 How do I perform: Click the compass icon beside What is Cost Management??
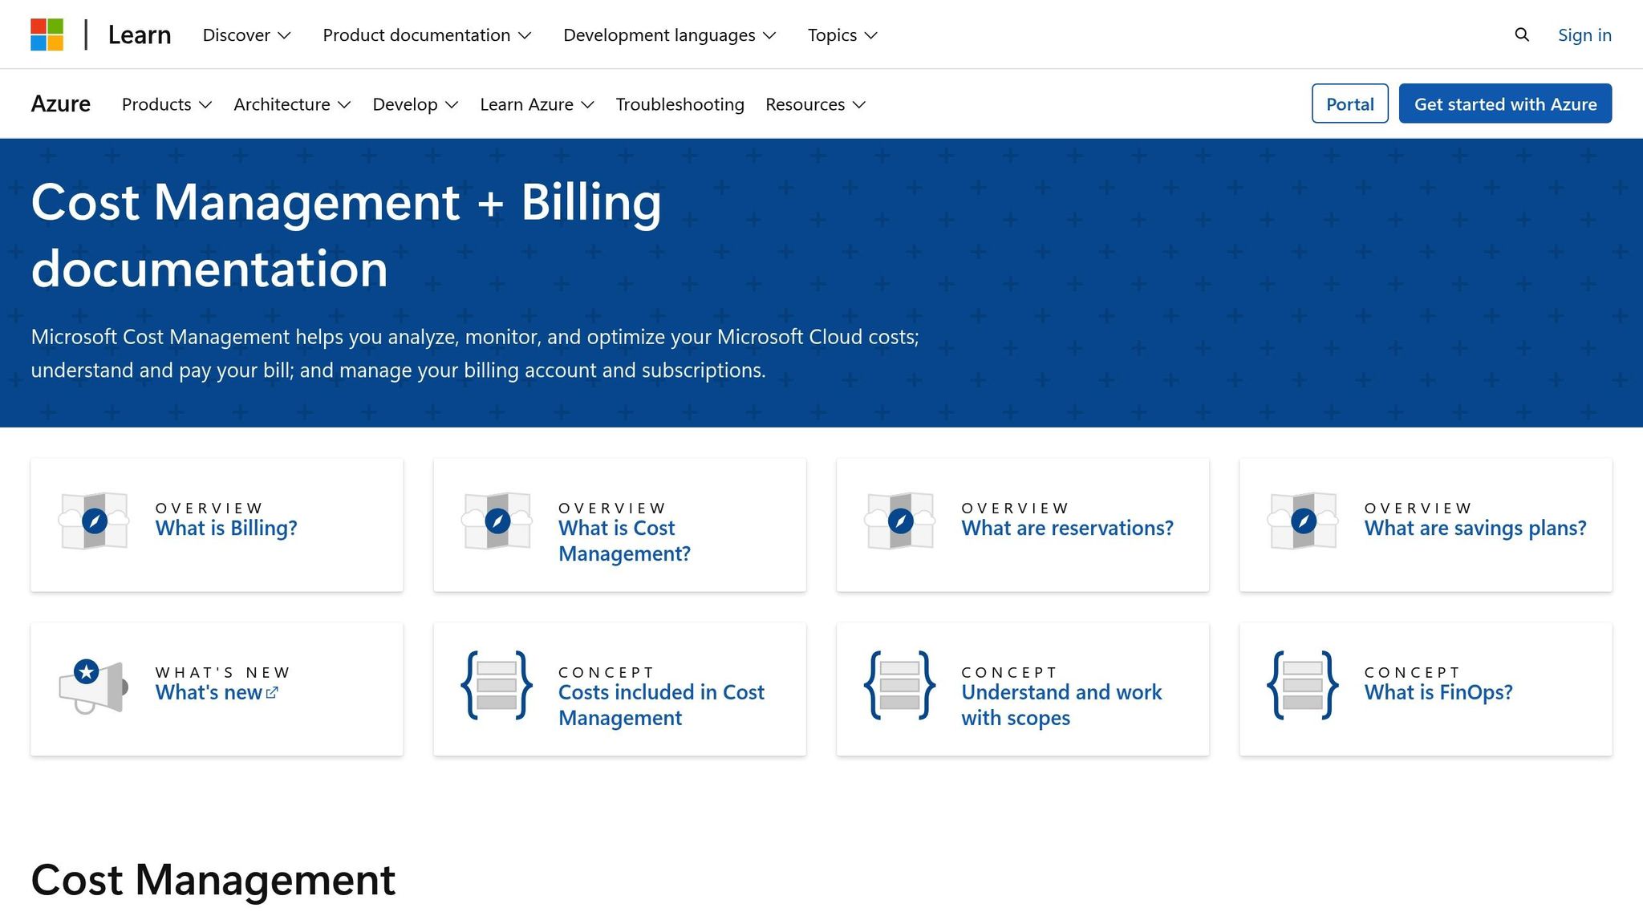tap(497, 521)
